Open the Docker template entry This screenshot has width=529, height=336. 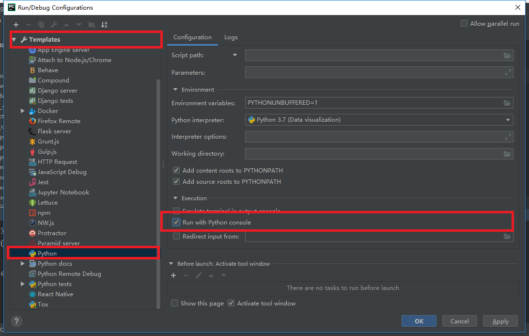click(x=49, y=111)
